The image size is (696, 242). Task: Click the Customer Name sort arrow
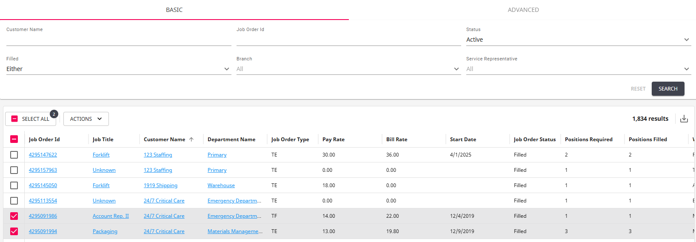[191, 140]
